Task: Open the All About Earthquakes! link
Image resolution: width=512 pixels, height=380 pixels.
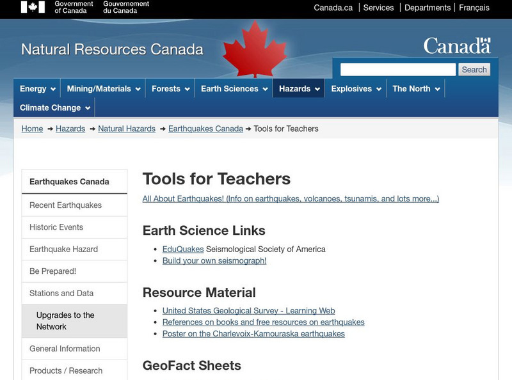Action: click(291, 199)
